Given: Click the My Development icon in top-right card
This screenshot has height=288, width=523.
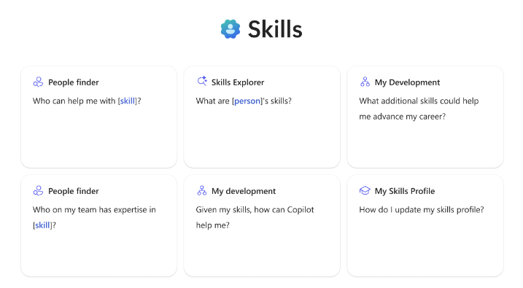Looking at the screenshot, I should tap(365, 82).
